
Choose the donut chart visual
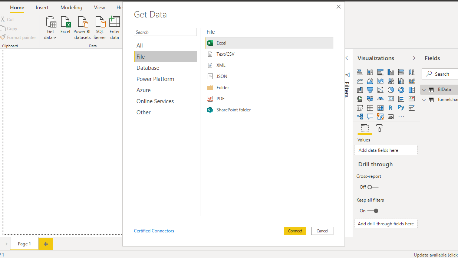tap(401, 90)
